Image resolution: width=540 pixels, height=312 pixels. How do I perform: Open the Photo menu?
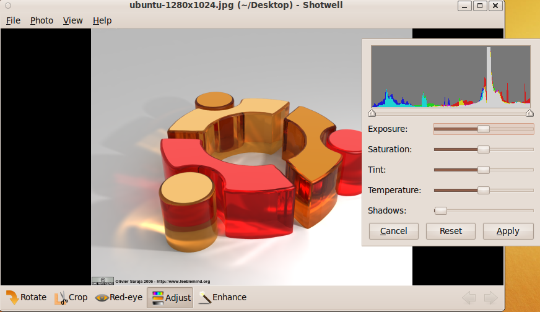41,20
